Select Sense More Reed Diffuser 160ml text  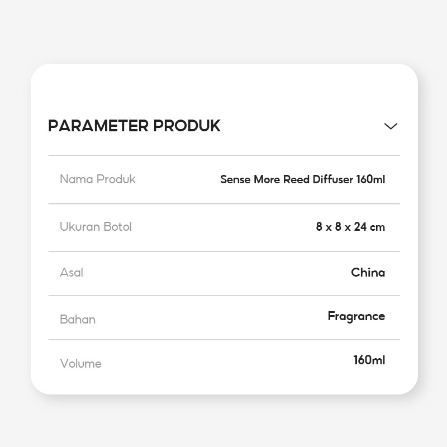302,179
